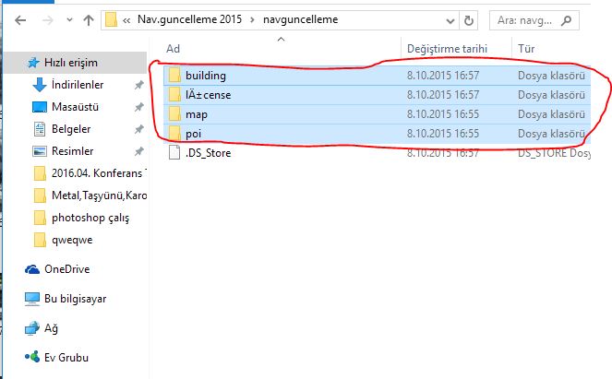
Task: Click the Hızlı erişim star icon
Action: coord(33,63)
